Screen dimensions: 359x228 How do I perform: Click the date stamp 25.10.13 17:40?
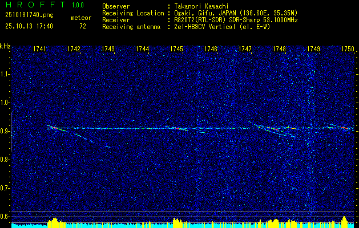pos(29,26)
